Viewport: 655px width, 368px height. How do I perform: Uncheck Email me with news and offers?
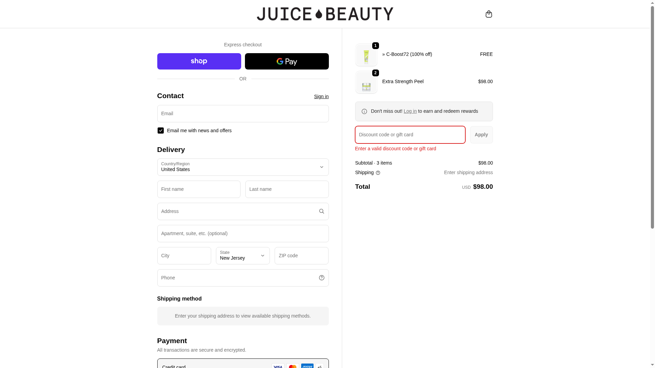161,131
